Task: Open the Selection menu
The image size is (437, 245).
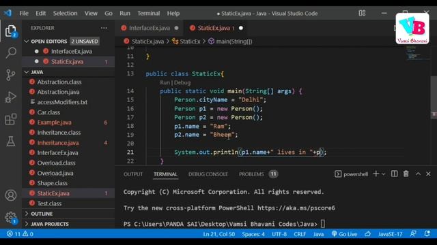Action: (66, 13)
